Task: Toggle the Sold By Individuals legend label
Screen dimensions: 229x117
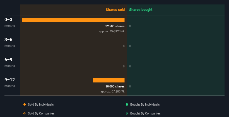Action: tap(41, 104)
